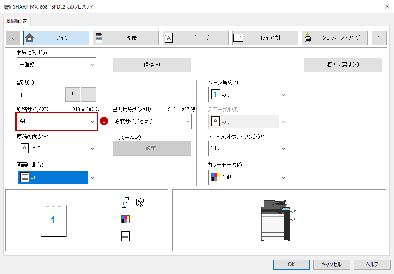Viewport: 394px width, 274px height.
Task: Click the page 1 preview thumbnail
Action: tap(54, 220)
